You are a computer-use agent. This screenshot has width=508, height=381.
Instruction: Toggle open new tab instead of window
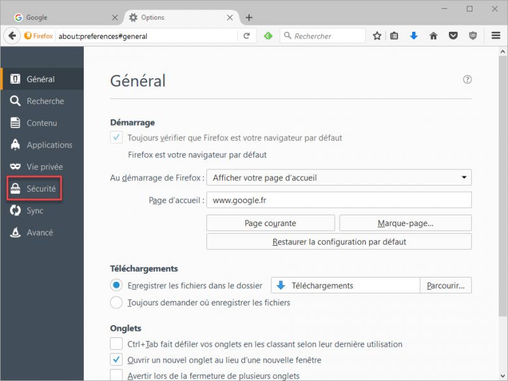coord(116,359)
